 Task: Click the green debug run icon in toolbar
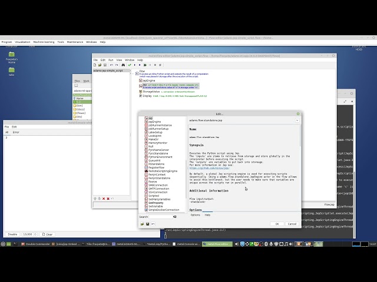(145, 65)
